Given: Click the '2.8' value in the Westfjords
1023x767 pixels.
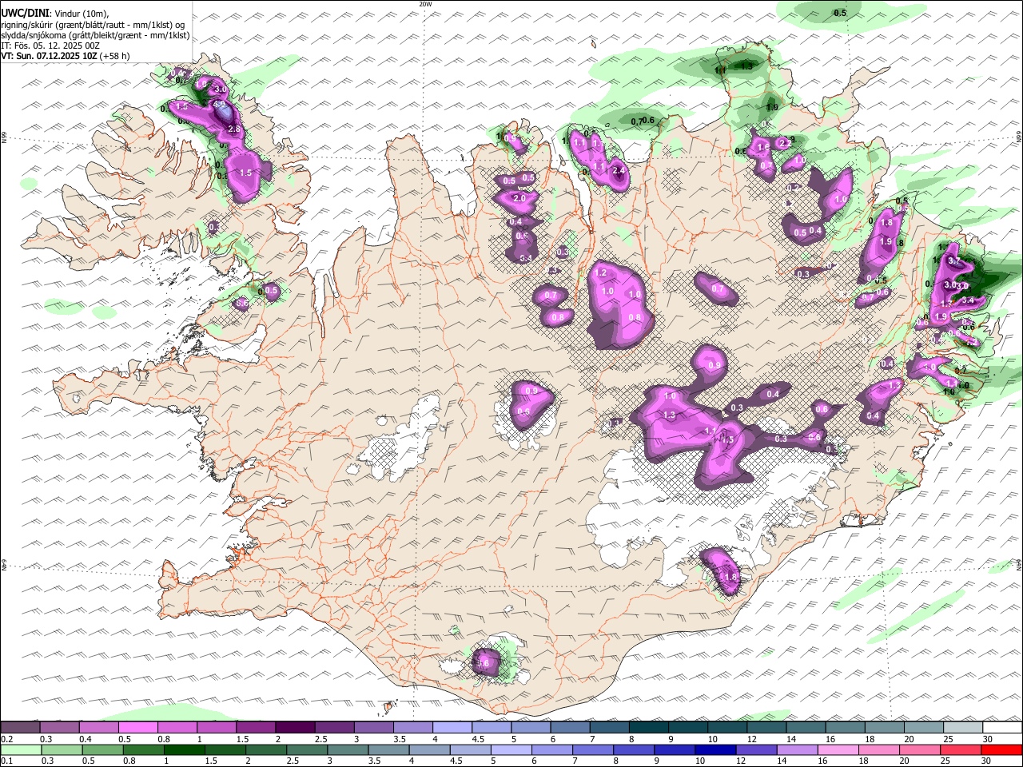Looking at the screenshot, I should [x=233, y=129].
